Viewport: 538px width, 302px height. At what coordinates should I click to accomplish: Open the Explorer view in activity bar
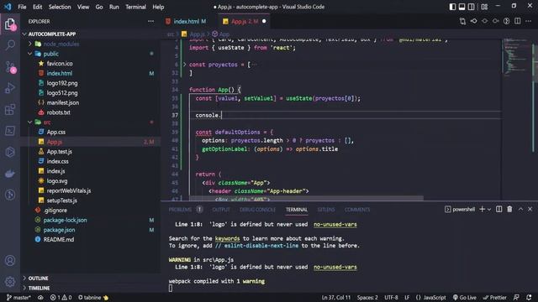pyautogui.click(x=10, y=24)
